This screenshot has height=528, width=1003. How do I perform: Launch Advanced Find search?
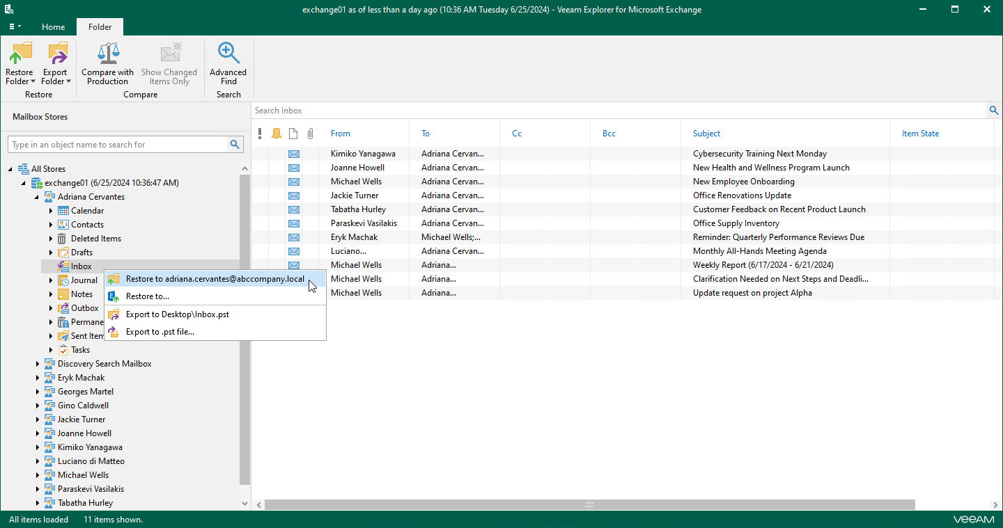(228, 63)
